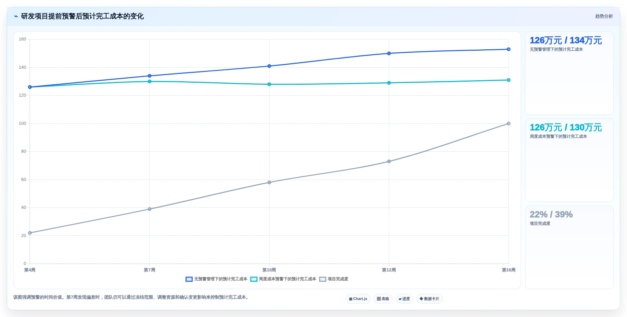This screenshot has width=627, height=317.
Task: Toggle the 无预警管理下的预计完工成本 legend swatch
Action: pos(189,279)
